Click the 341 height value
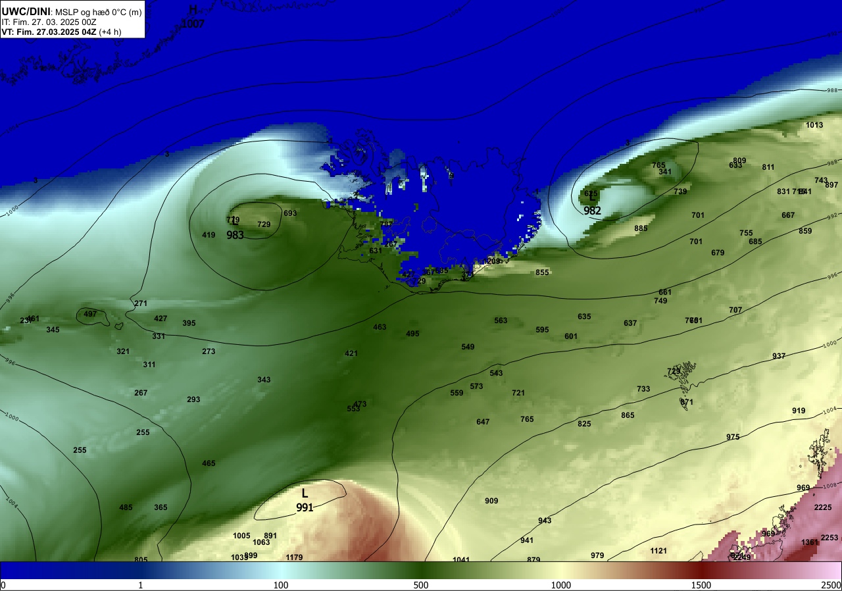This screenshot has height=591, width=842. tap(665, 172)
